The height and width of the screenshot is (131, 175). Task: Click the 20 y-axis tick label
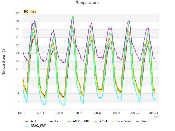point(17,69)
